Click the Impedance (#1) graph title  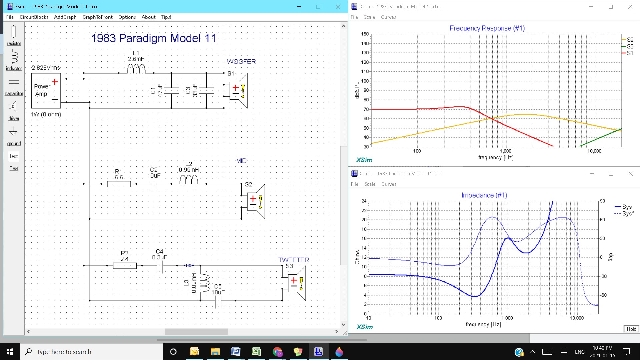(x=484, y=195)
